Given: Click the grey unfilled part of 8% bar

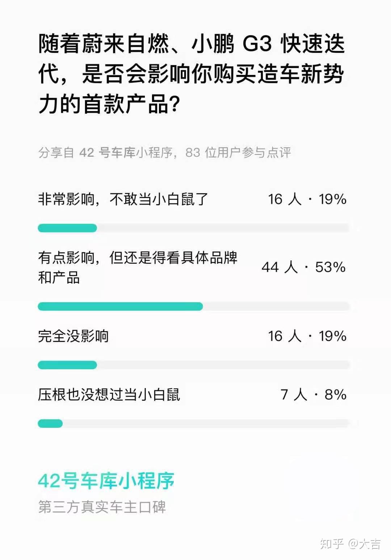Looking at the screenshot, I should pos(206,424).
